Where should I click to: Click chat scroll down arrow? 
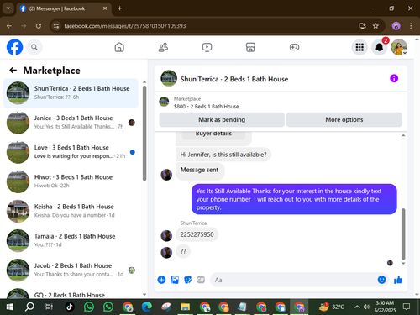pyautogui.click(x=403, y=263)
